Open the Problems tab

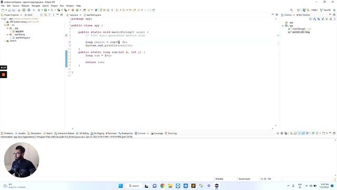coord(7,134)
